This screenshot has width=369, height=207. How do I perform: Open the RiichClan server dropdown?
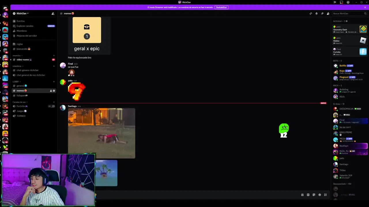pos(23,14)
